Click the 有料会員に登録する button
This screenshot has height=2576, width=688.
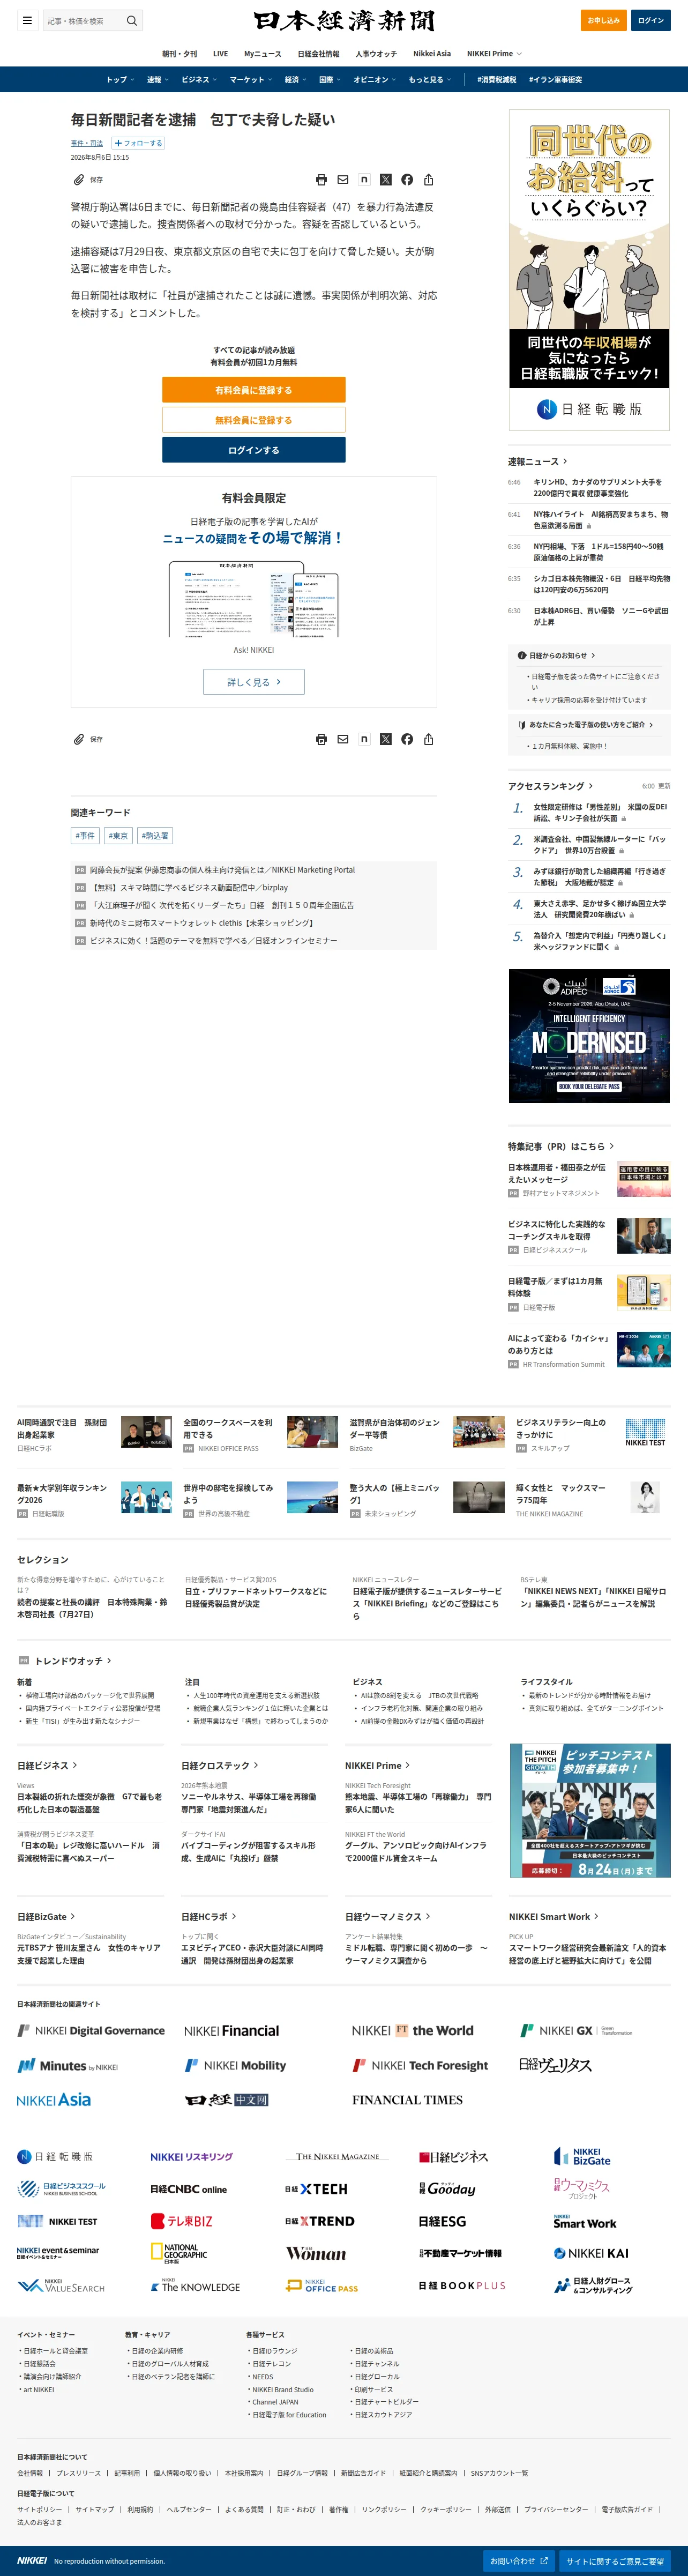(254, 390)
